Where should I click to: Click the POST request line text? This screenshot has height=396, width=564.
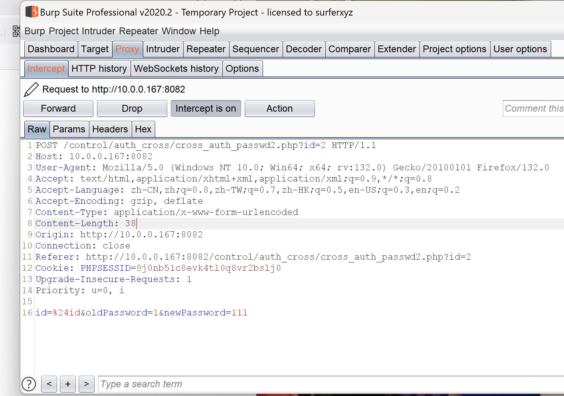pos(206,145)
